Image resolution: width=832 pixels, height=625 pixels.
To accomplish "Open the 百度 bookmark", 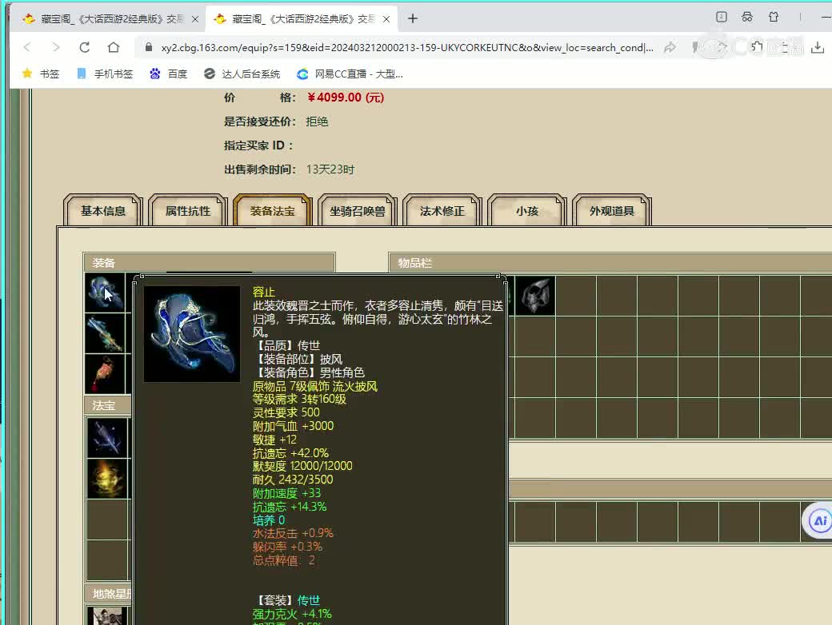I will point(168,74).
